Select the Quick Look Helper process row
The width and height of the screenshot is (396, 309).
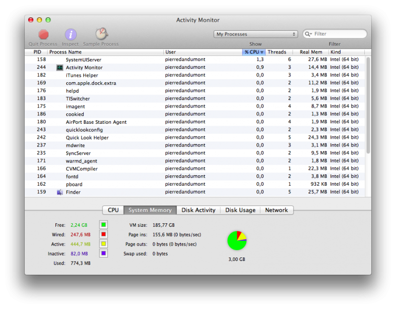(x=195, y=138)
